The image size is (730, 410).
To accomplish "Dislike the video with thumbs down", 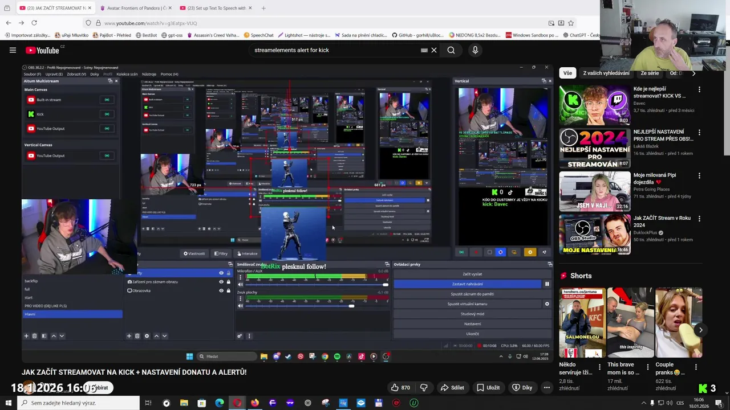I will 424,388.
